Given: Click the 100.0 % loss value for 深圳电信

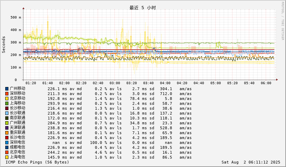Looking at the screenshot, I should point(98,143).
